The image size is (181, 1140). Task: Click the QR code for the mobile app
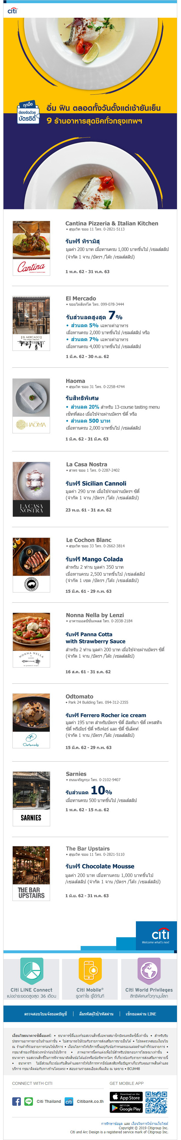[x=156, y=1102]
